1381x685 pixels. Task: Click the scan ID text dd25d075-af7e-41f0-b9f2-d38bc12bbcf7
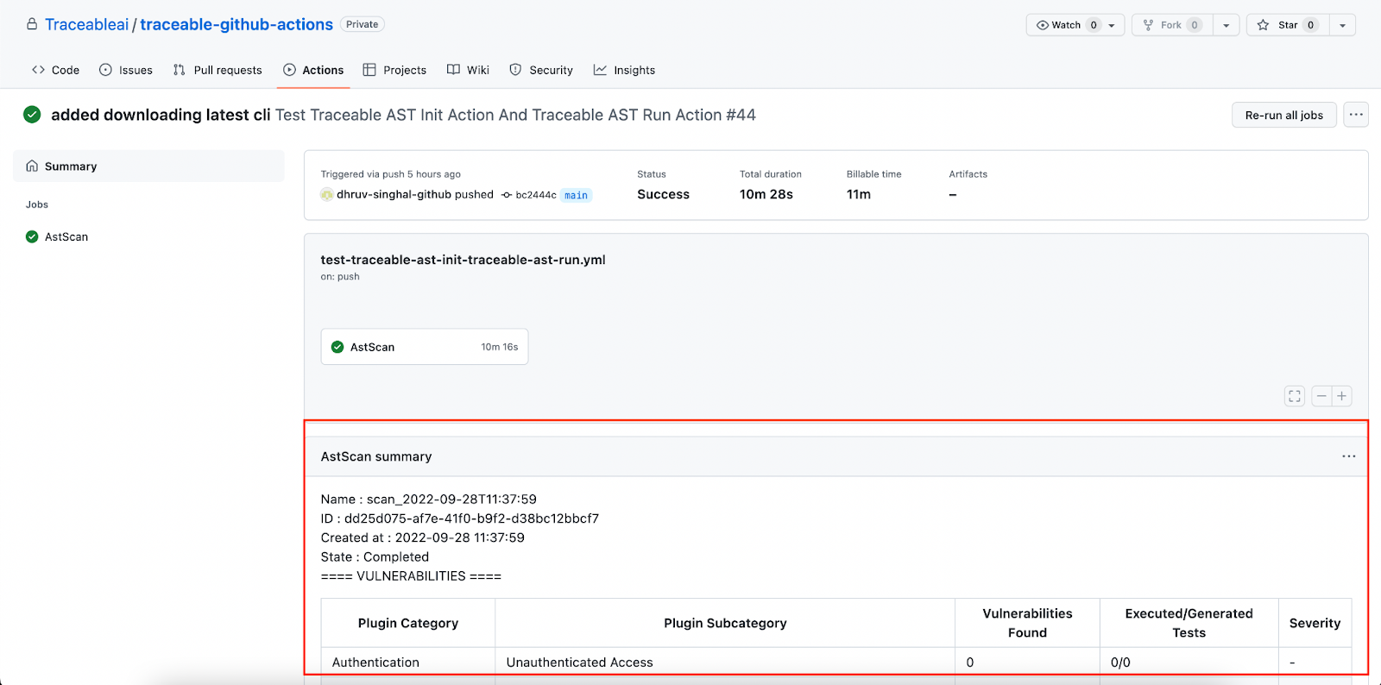471,518
